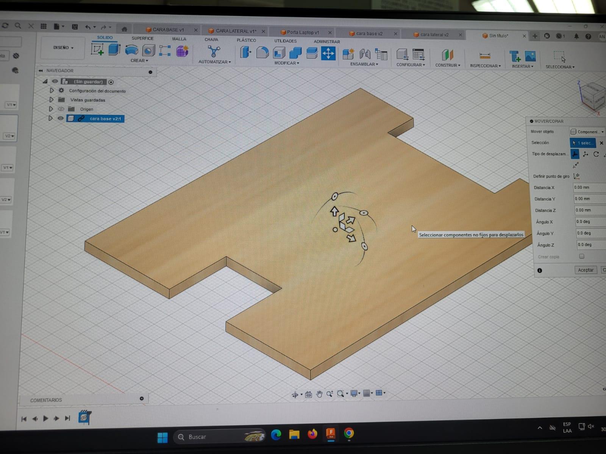
Task: Clear the selection with the X button
Action: [x=601, y=143]
